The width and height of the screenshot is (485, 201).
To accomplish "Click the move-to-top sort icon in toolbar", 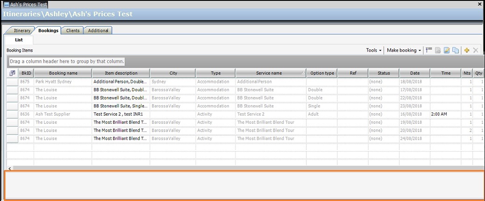I will (x=429, y=50).
